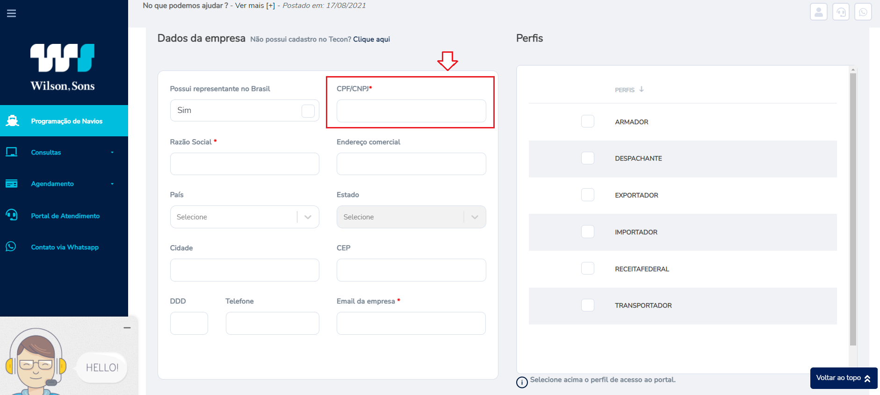
Task: Click the sort arrow beside PERFIS header
Action: (642, 89)
